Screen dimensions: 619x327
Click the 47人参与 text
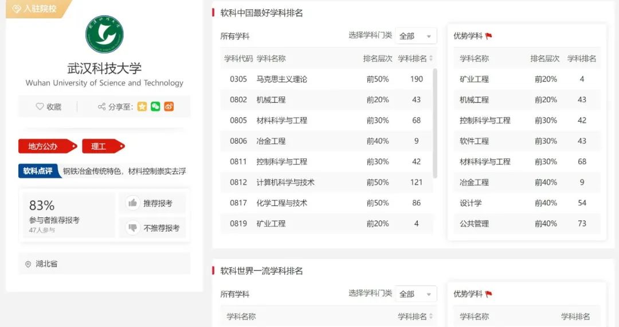tap(42, 230)
